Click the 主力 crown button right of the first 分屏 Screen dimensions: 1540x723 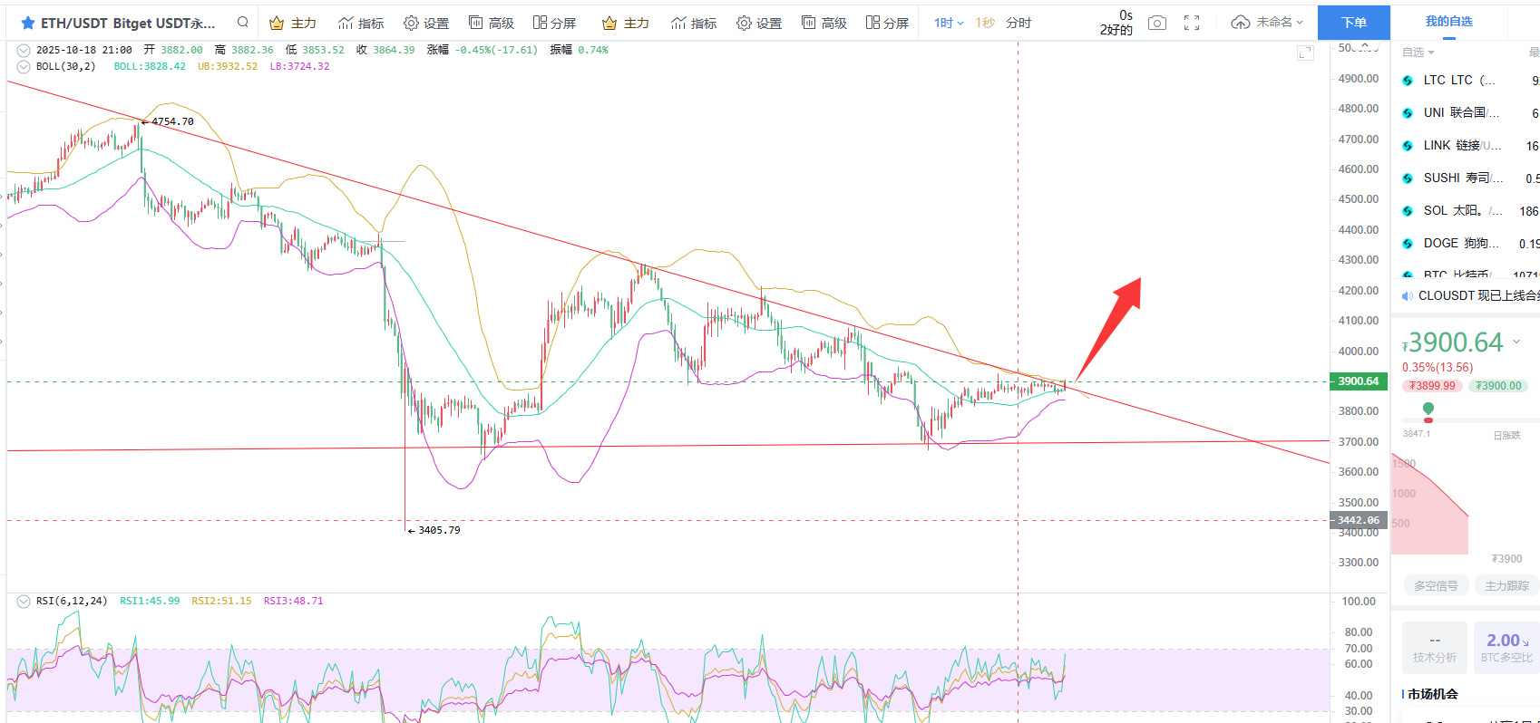[626, 23]
